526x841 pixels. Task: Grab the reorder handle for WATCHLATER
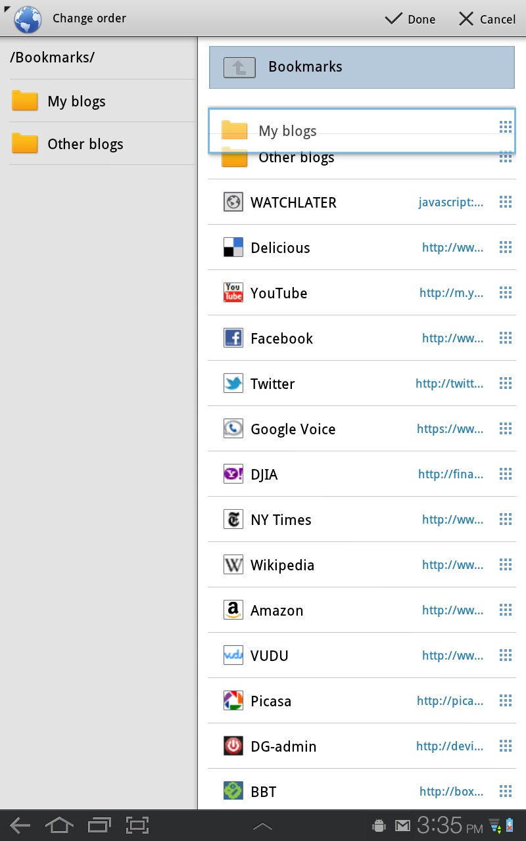505,202
